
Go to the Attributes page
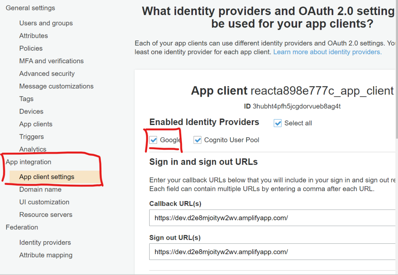pyautogui.click(x=33, y=36)
